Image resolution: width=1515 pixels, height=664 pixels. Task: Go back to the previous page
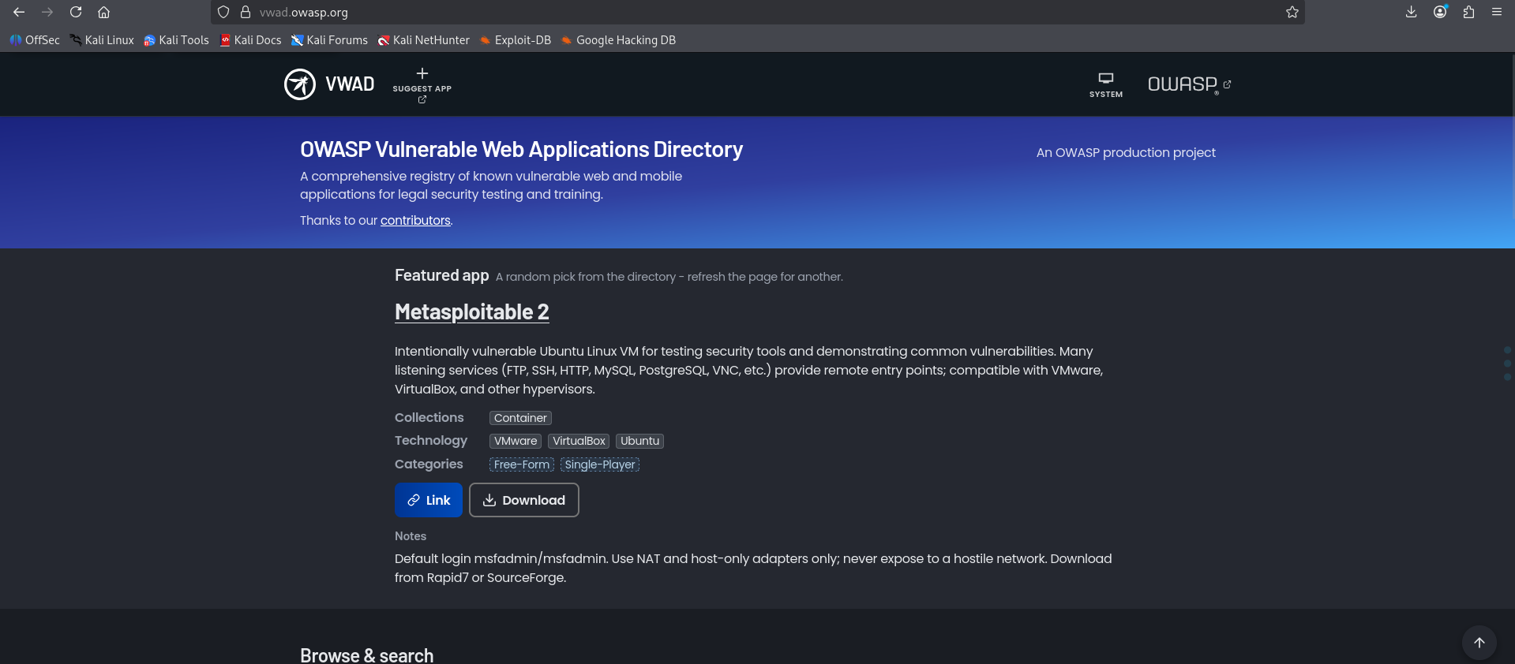(19, 12)
